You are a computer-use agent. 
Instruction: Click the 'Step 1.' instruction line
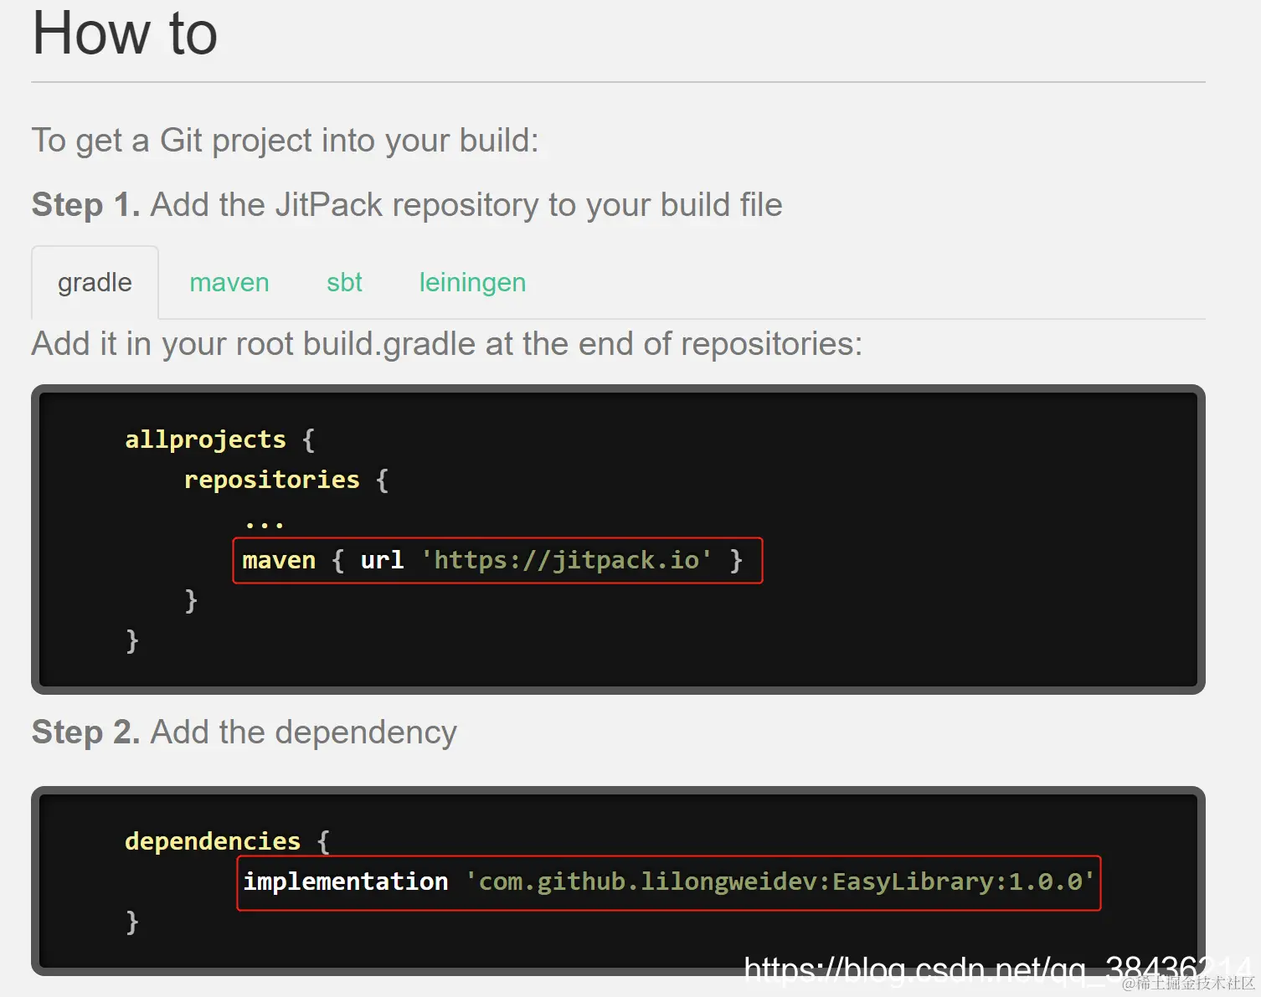pyautogui.click(x=407, y=205)
